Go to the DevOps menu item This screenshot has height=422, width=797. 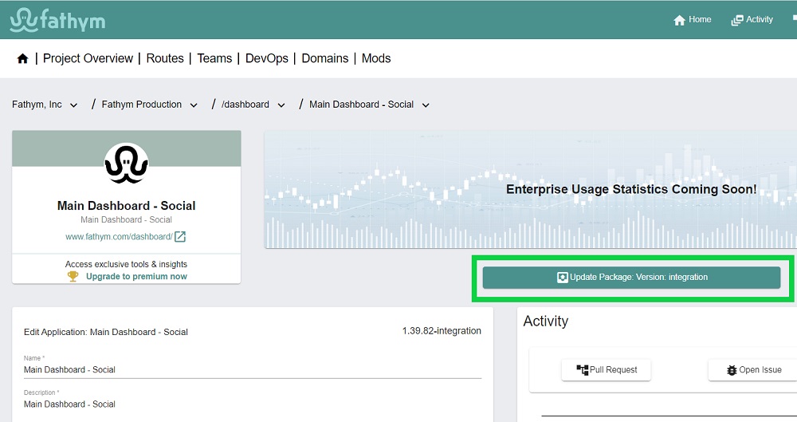point(267,58)
